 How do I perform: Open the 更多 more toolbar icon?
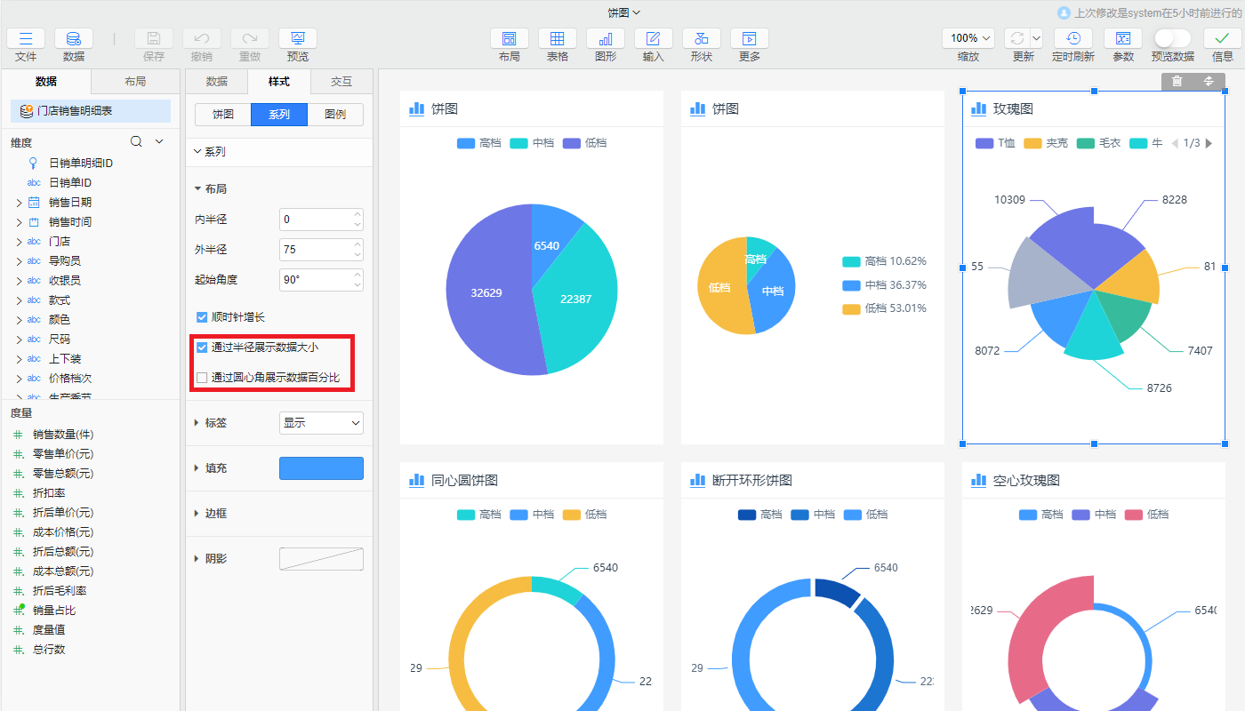[750, 38]
